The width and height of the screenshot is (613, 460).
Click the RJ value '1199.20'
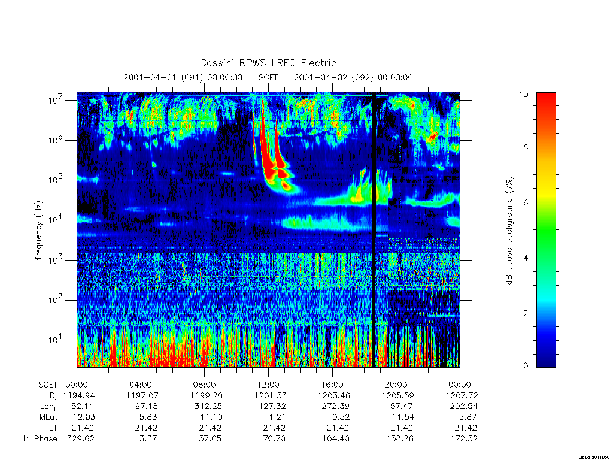tap(206, 395)
